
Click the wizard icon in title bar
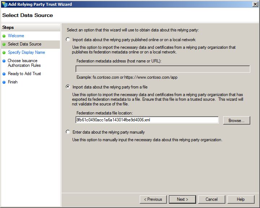pyautogui.click(x=4, y=4)
